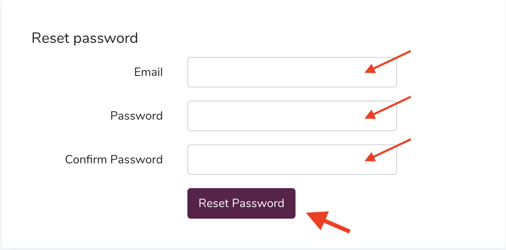Click the Password field label

[x=137, y=116]
